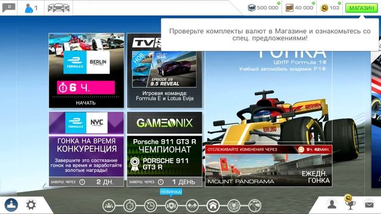Image resolution: width=381 pixels, height=214 pixels.
Task: Tap the Porsche rosette badge icon
Action: (135, 164)
